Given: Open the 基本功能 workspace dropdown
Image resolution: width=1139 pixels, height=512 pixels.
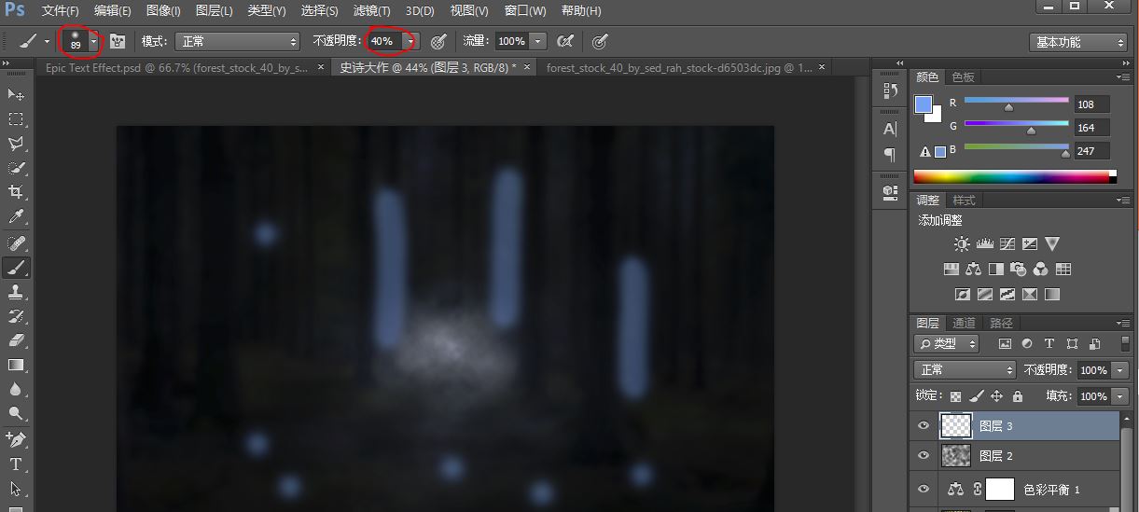Looking at the screenshot, I should point(1078,42).
